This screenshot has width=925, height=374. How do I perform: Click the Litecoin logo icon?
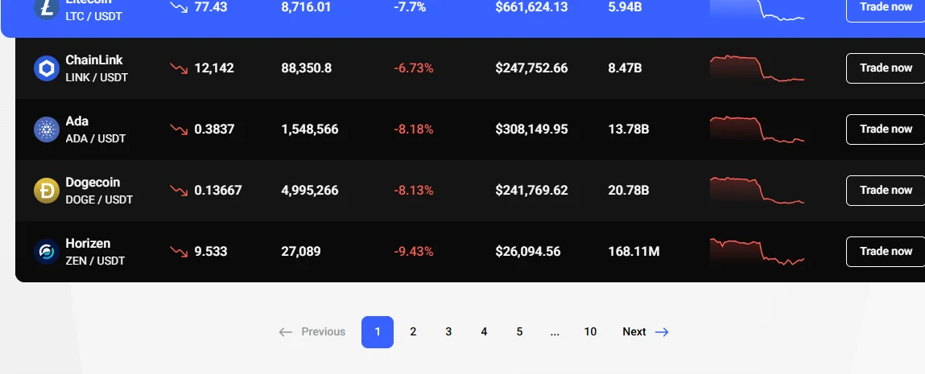[x=47, y=8]
